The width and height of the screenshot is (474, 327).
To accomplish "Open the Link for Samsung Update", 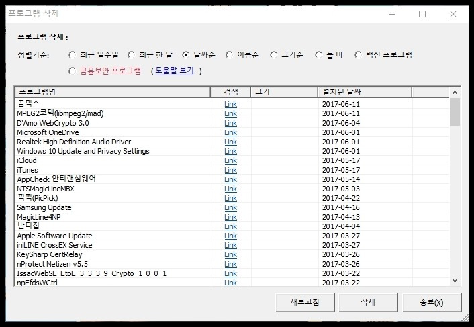I will [x=230, y=207].
